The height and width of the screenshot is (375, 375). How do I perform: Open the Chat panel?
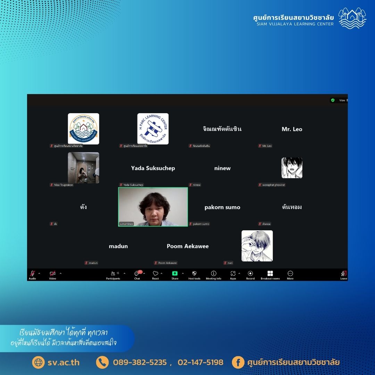(137, 274)
